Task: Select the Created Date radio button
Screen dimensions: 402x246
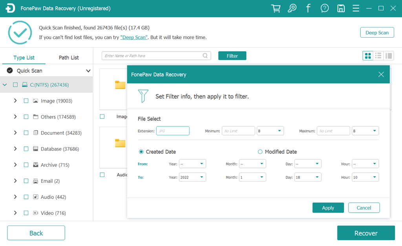Action: (x=141, y=152)
